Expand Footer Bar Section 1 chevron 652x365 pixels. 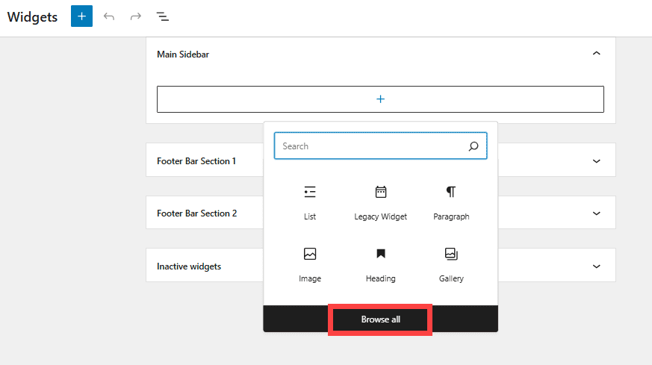tap(596, 160)
